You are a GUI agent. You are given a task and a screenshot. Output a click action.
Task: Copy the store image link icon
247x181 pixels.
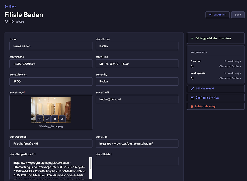[x=47, y=119]
